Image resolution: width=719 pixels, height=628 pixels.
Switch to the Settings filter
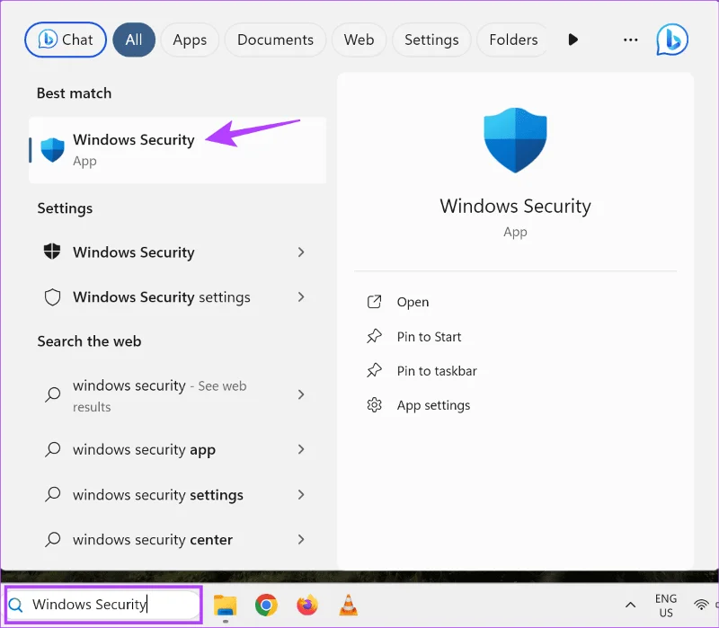pyautogui.click(x=431, y=40)
